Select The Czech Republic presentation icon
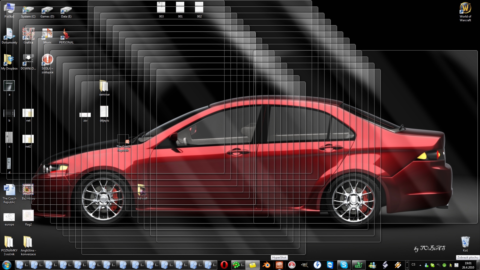The height and width of the screenshot is (270, 480). point(123,143)
